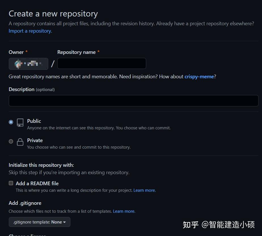Open the Owner selection dropdown
262x236 pixels.
28,64
